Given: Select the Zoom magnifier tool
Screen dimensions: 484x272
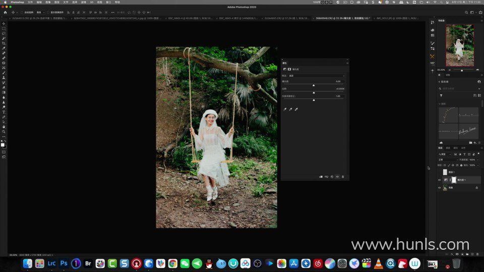Looking at the screenshot, I should tap(4, 132).
